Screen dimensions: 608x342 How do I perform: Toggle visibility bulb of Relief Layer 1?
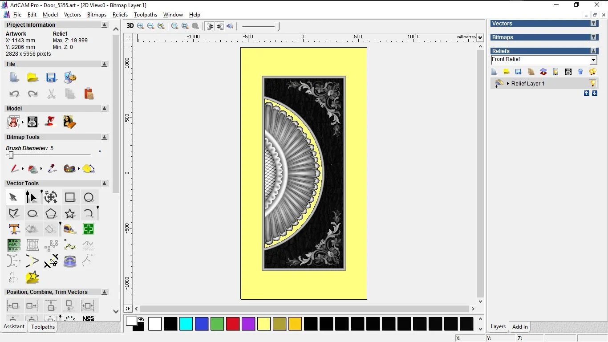point(592,83)
